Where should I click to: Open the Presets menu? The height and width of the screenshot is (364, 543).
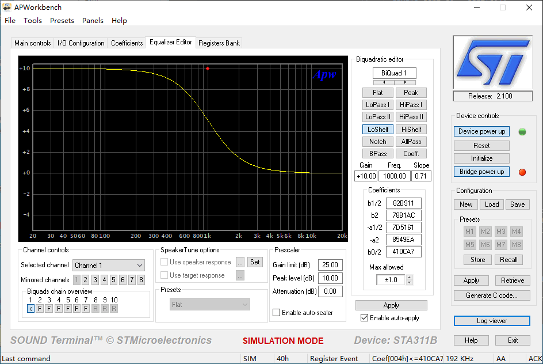62,21
